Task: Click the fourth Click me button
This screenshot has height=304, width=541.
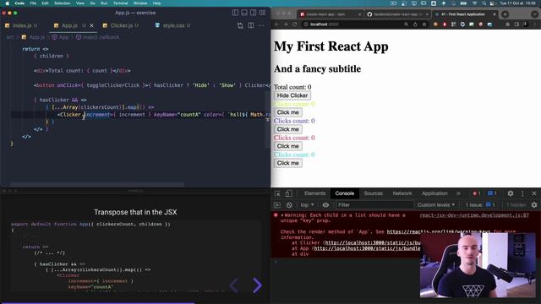Action: [x=287, y=163]
